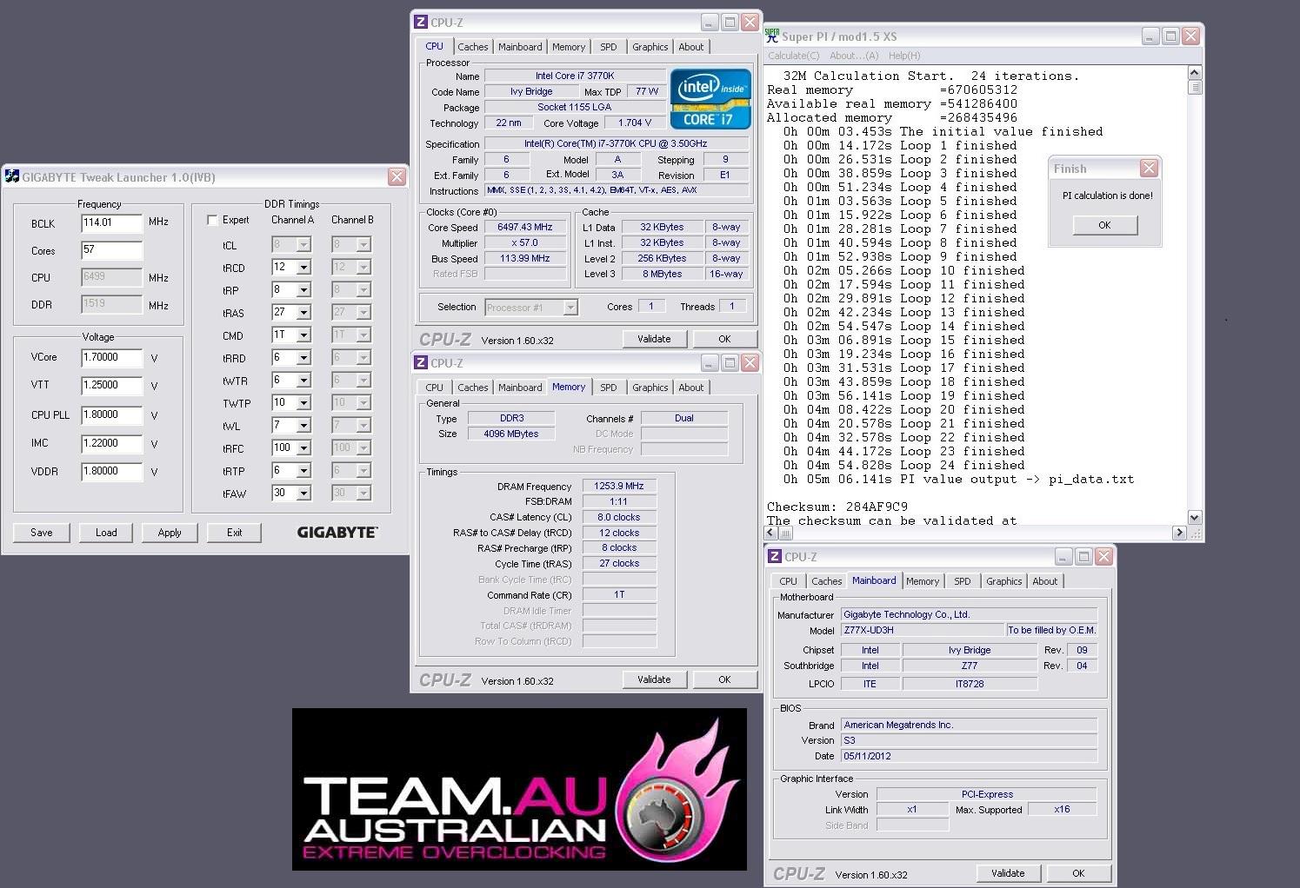Open the Processor #1 Selection dropdown
Viewport: 1300px width, 888px height.
pos(570,307)
